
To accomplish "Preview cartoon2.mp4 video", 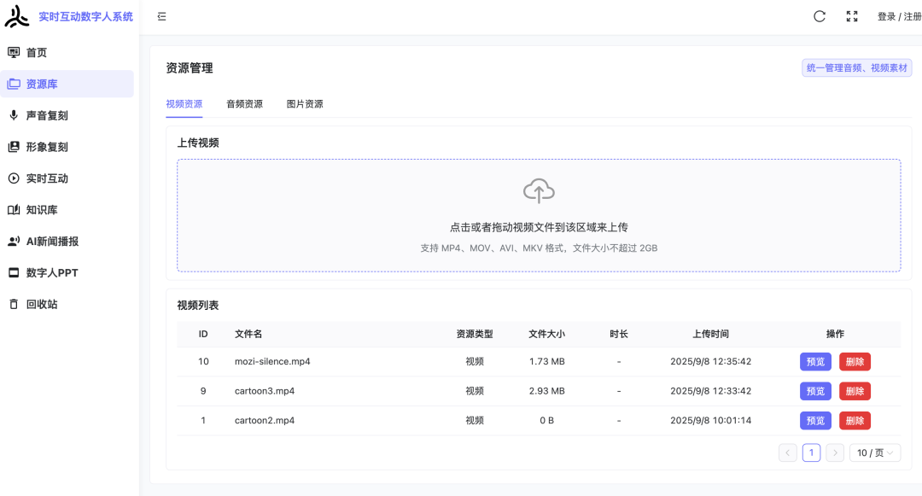I will click(815, 420).
